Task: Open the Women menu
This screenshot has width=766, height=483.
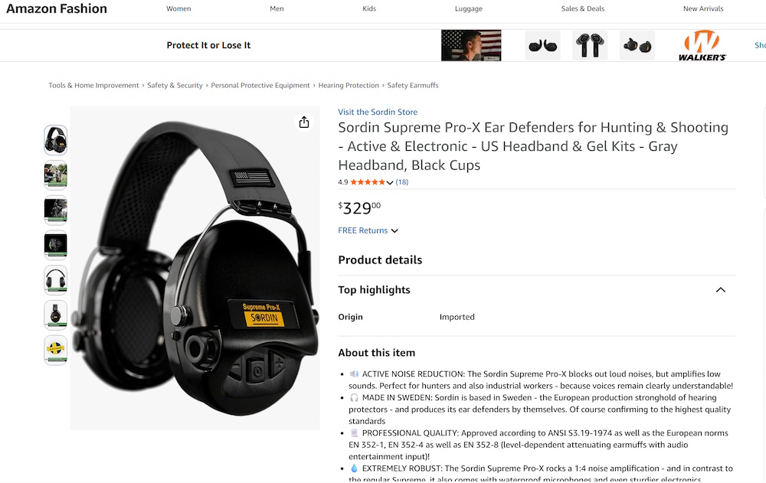Action: pyautogui.click(x=178, y=8)
